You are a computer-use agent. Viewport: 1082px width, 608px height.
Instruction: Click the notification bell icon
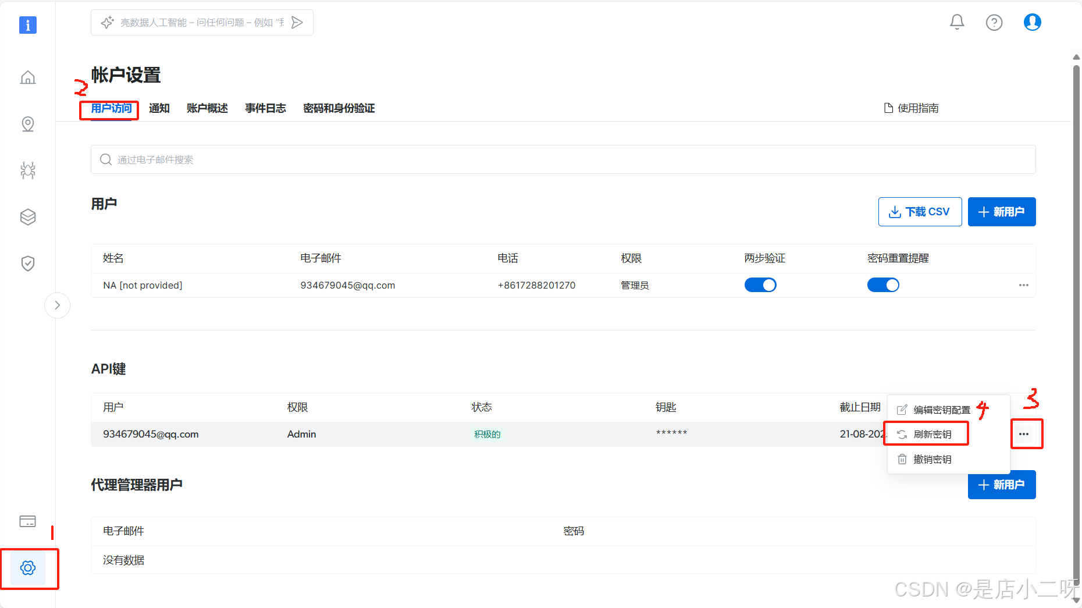[957, 22]
